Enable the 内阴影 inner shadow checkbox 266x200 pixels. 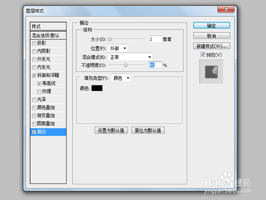tap(34, 51)
